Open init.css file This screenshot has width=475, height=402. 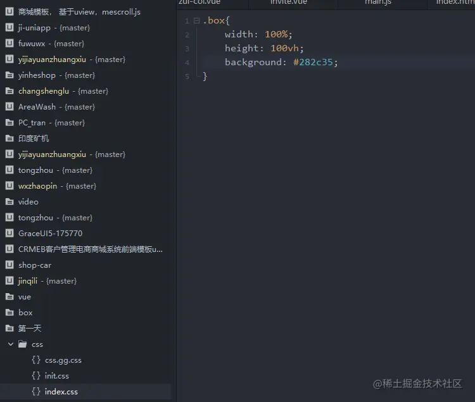click(x=57, y=376)
